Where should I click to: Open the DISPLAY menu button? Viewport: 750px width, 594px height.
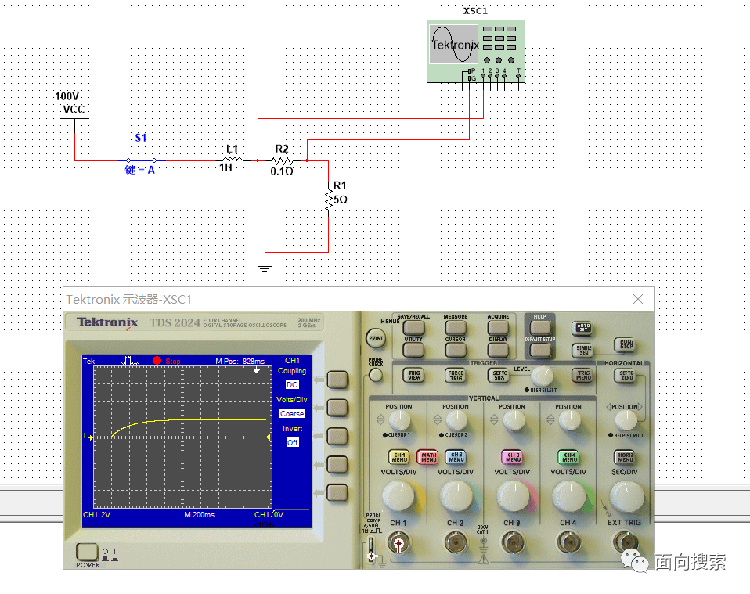pos(498,350)
